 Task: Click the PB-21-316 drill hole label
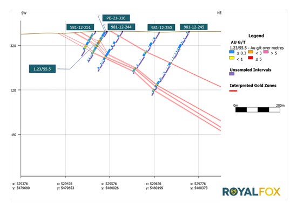(x=116, y=18)
